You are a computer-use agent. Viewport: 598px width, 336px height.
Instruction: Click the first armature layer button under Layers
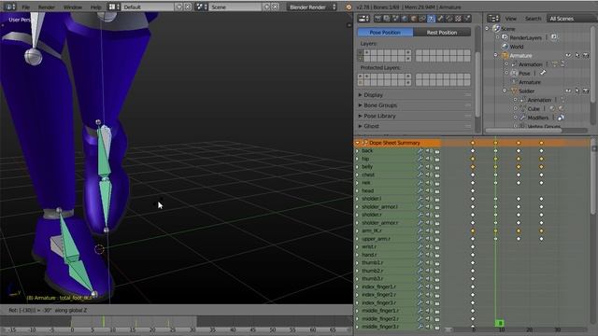(x=361, y=52)
